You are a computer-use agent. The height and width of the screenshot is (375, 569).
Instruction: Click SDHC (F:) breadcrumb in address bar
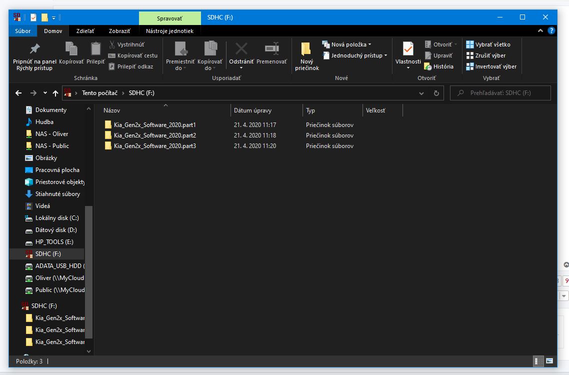141,93
